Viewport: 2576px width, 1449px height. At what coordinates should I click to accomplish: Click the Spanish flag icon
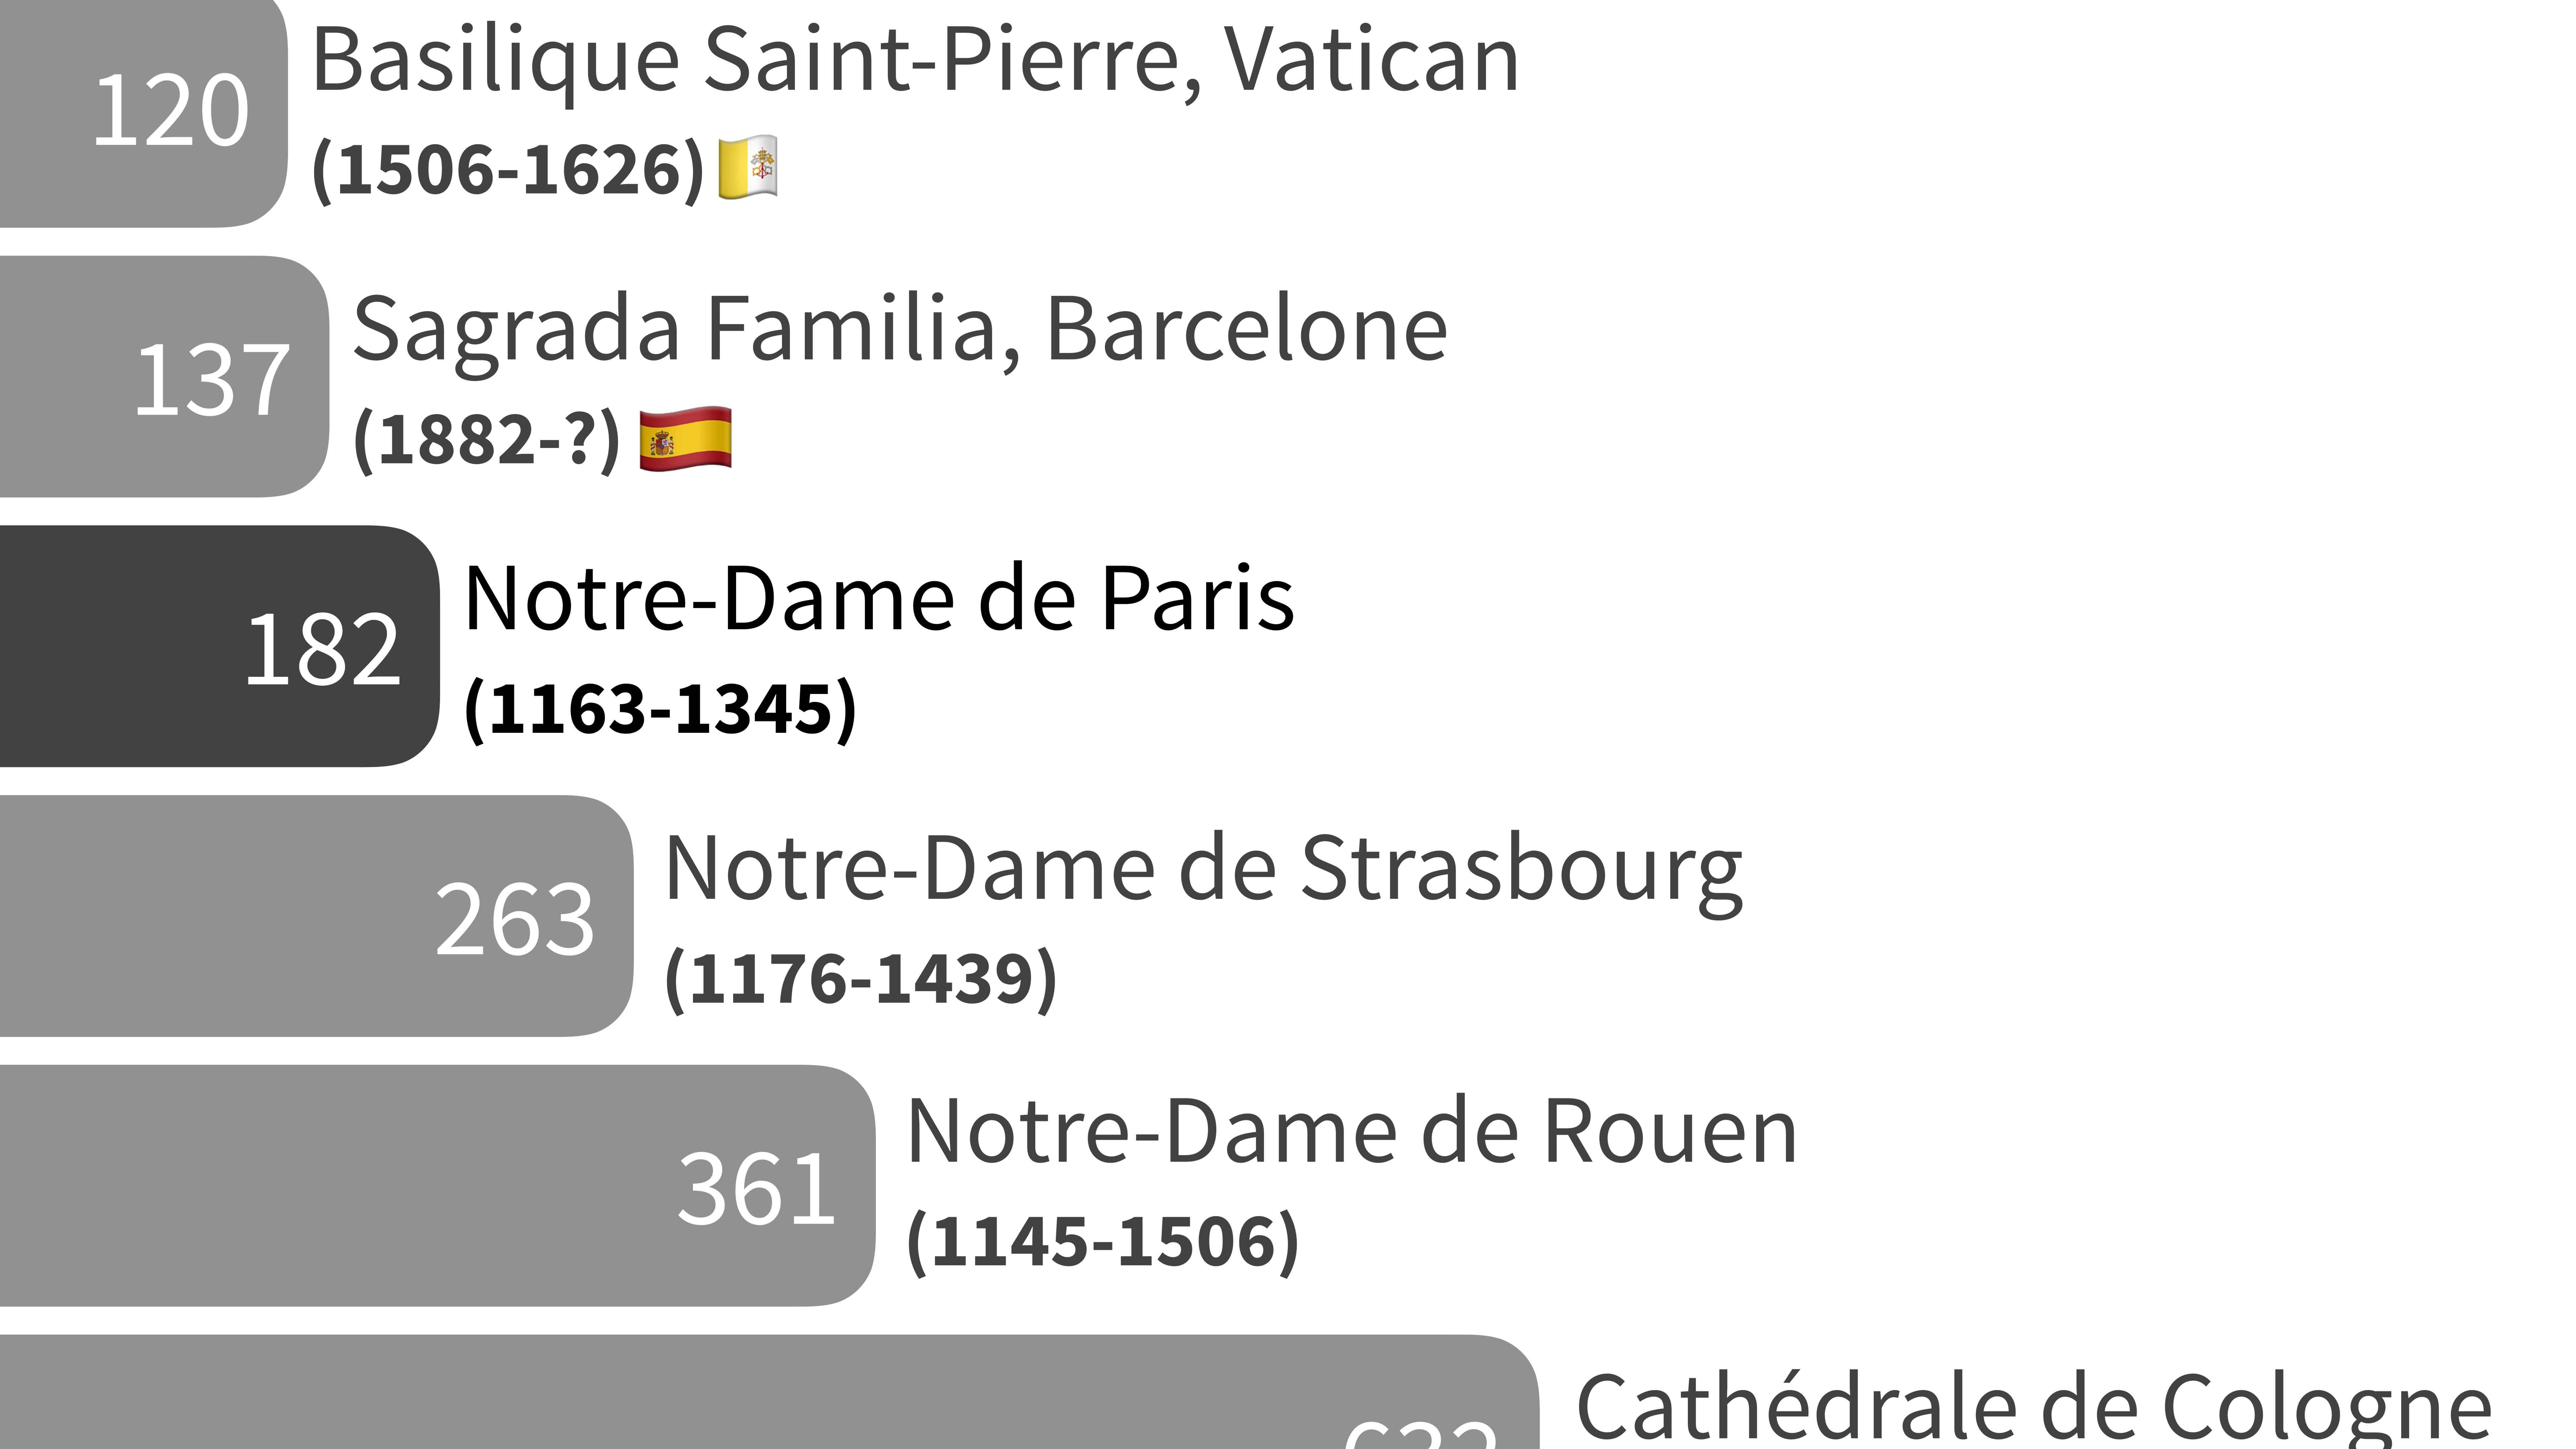(685, 438)
